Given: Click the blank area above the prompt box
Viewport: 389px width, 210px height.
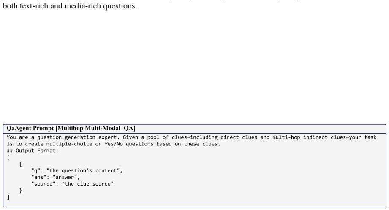Looking at the screenshot, I should point(194,67).
